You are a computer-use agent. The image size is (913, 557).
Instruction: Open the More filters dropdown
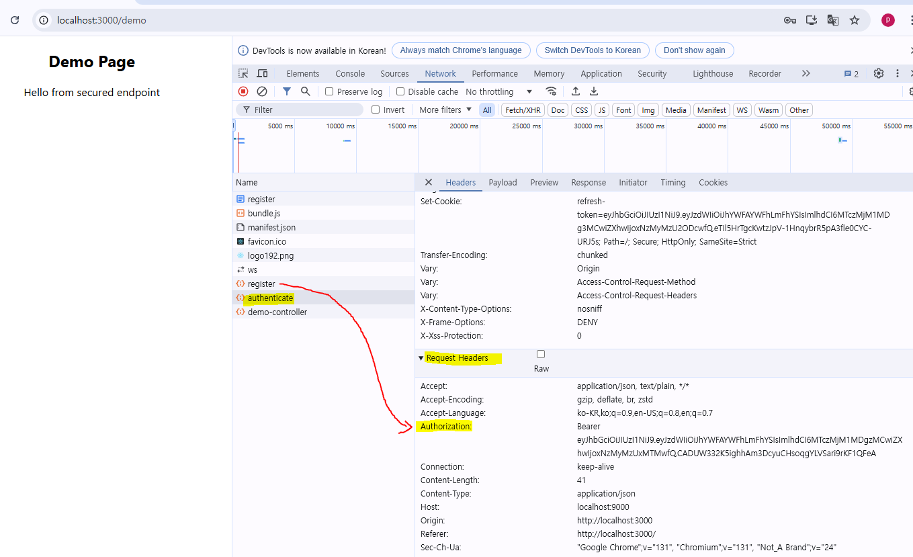pos(445,110)
